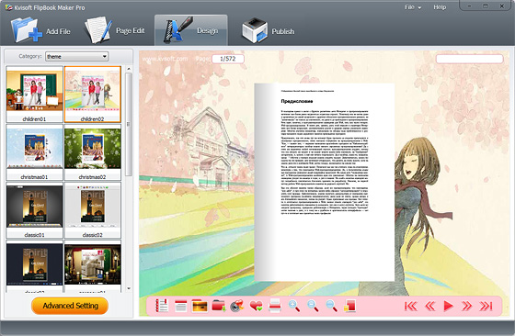Pick the bottom-right room-style theme thumbnail
This screenshot has width=515, height=336.
[93, 266]
